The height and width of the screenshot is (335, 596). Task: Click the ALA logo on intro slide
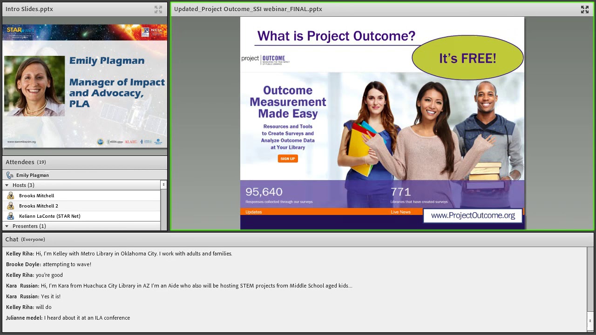[131, 141]
